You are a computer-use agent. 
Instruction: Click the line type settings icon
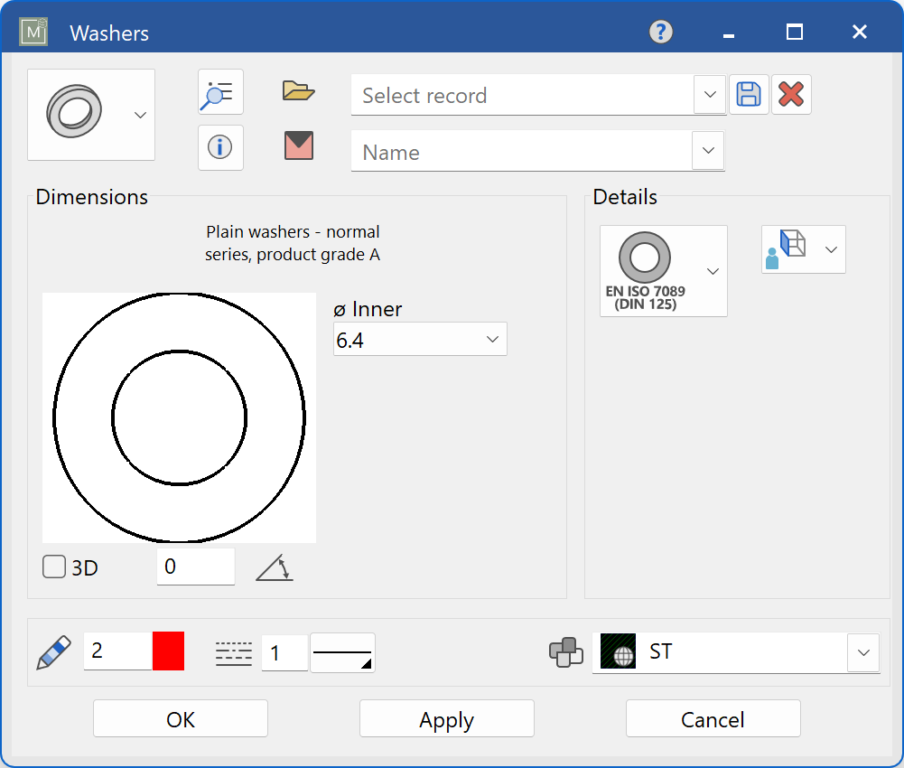pyautogui.click(x=233, y=652)
